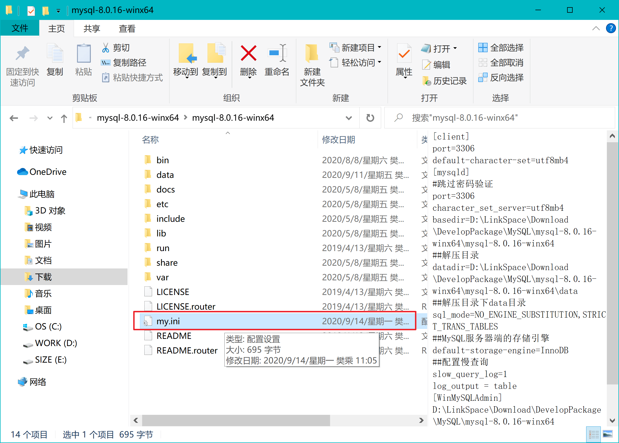Collapse the ribbon with the chevron
The height and width of the screenshot is (443, 619).
click(596, 28)
